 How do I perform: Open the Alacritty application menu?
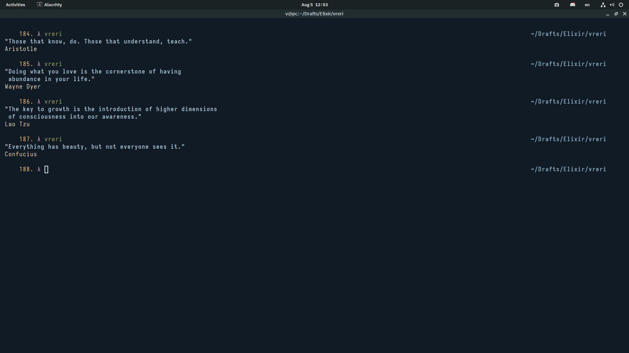[x=53, y=5]
